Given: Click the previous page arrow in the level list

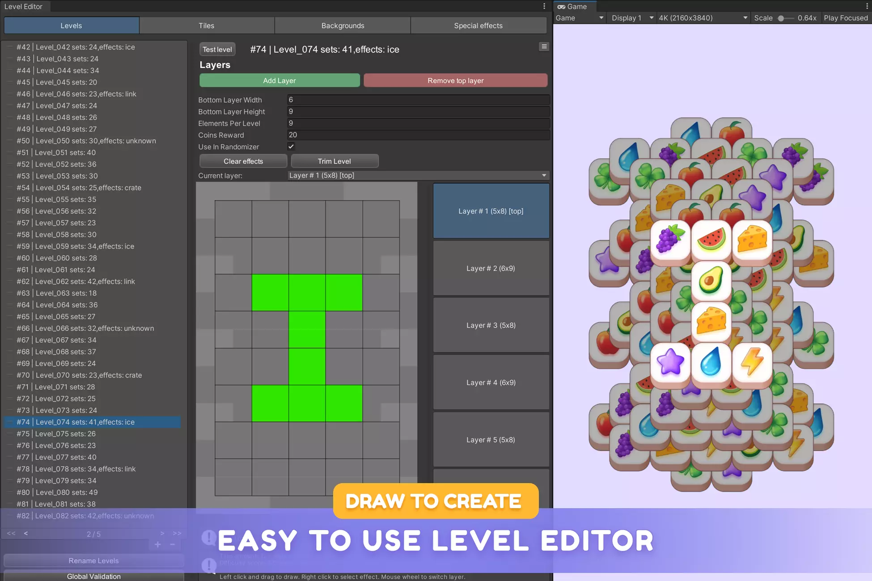Looking at the screenshot, I should click(26, 533).
